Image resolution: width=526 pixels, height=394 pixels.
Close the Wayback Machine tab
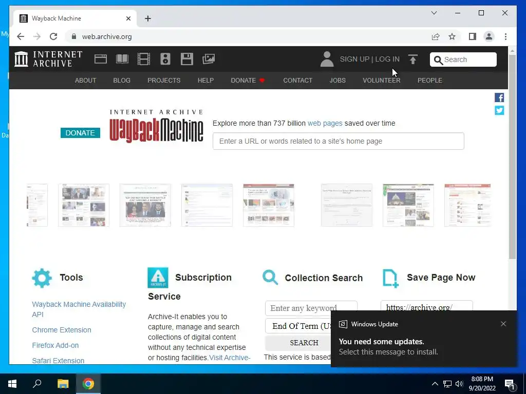click(x=128, y=18)
